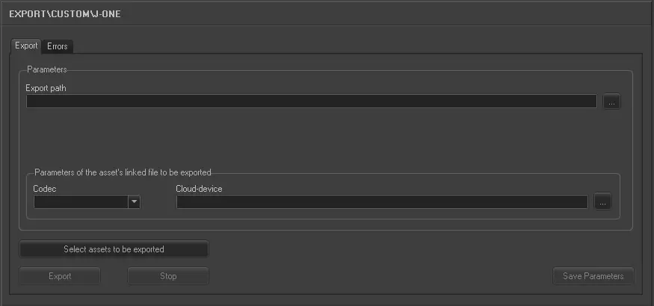Open the Export path browse button

click(611, 102)
